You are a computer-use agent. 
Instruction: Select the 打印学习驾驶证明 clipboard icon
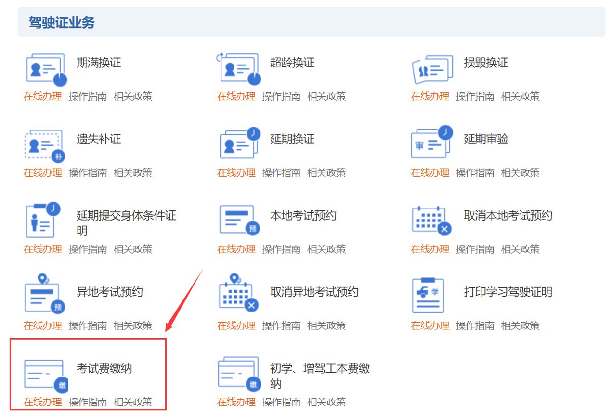428,295
